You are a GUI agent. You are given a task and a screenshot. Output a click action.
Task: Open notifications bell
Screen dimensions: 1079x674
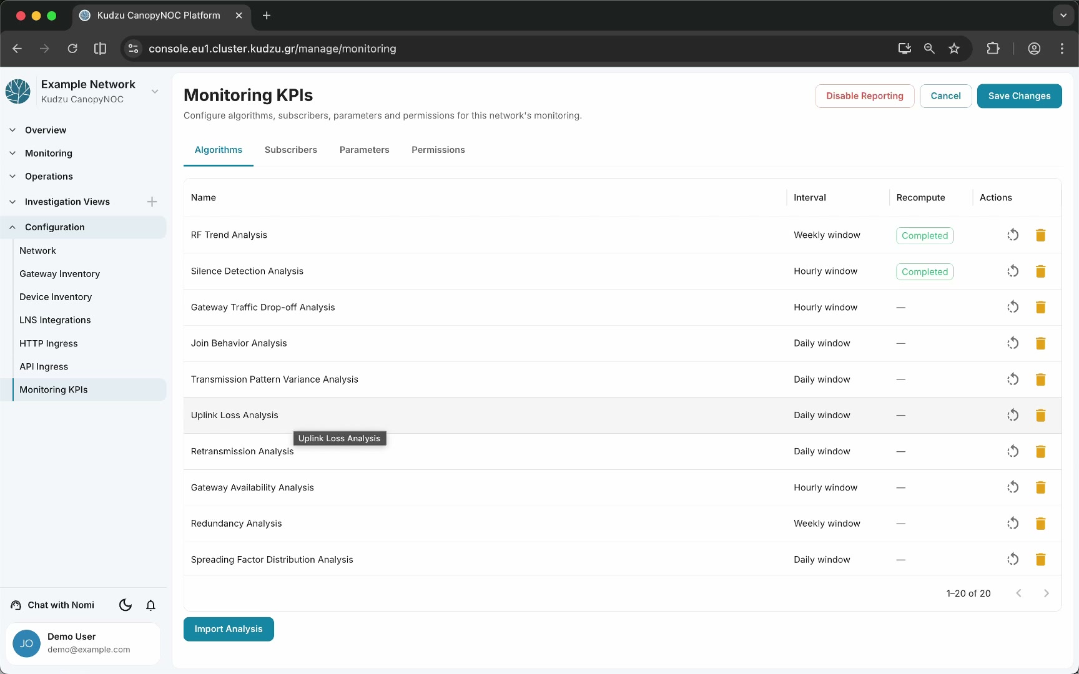click(x=150, y=605)
